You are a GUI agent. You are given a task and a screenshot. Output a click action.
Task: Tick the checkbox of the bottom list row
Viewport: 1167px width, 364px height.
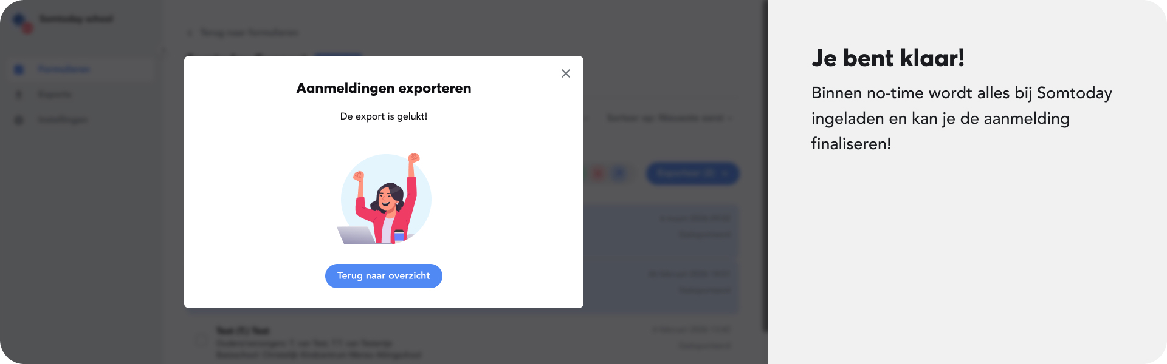click(201, 339)
